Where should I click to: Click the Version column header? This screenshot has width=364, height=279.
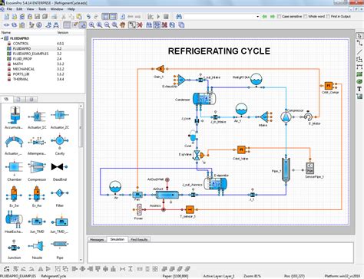pos(63,32)
